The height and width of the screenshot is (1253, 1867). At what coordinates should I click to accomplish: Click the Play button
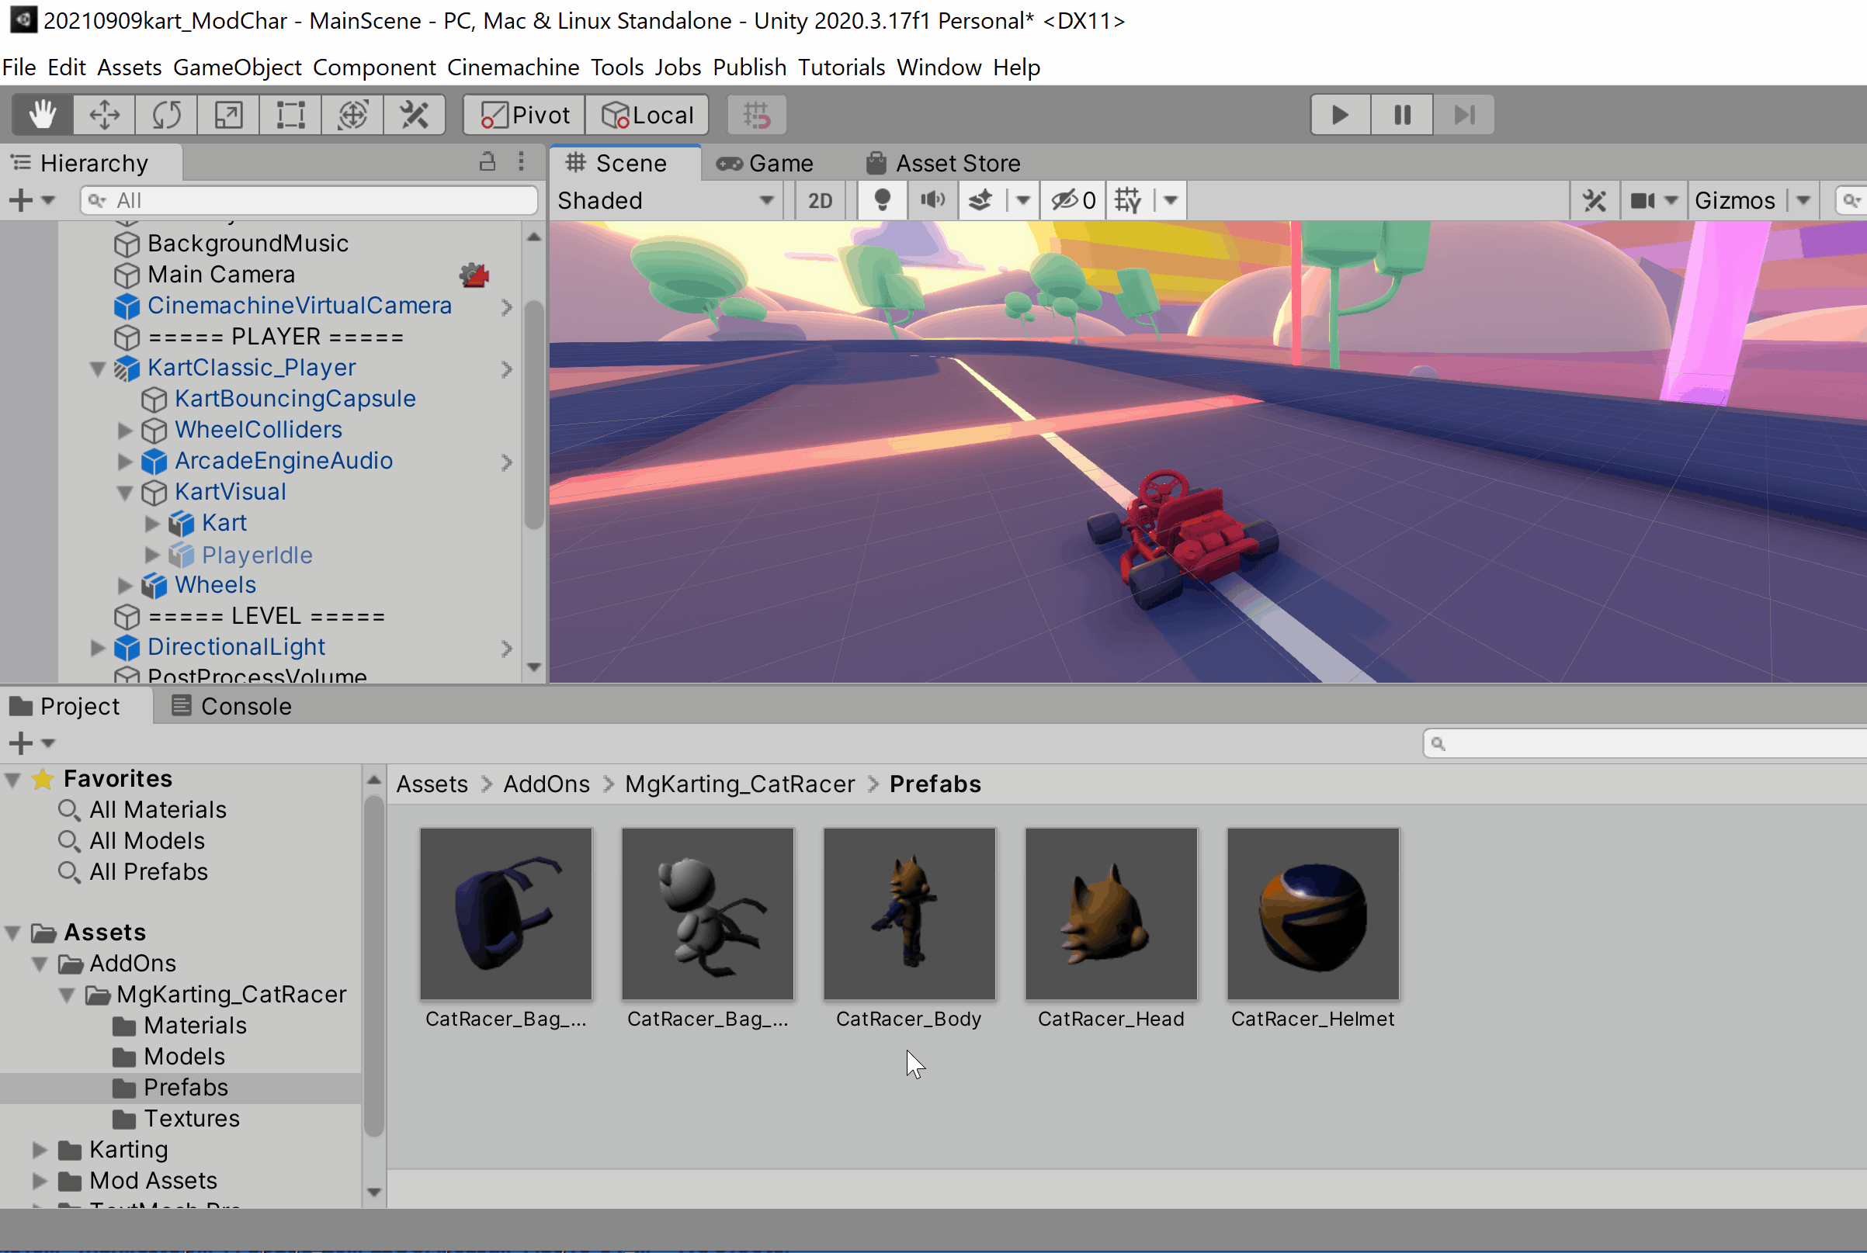[x=1340, y=115]
